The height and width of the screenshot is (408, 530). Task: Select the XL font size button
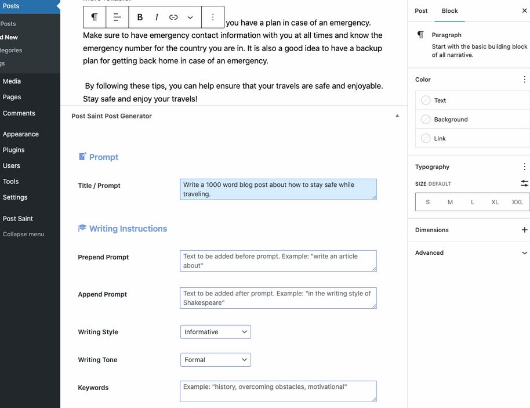click(x=495, y=202)
